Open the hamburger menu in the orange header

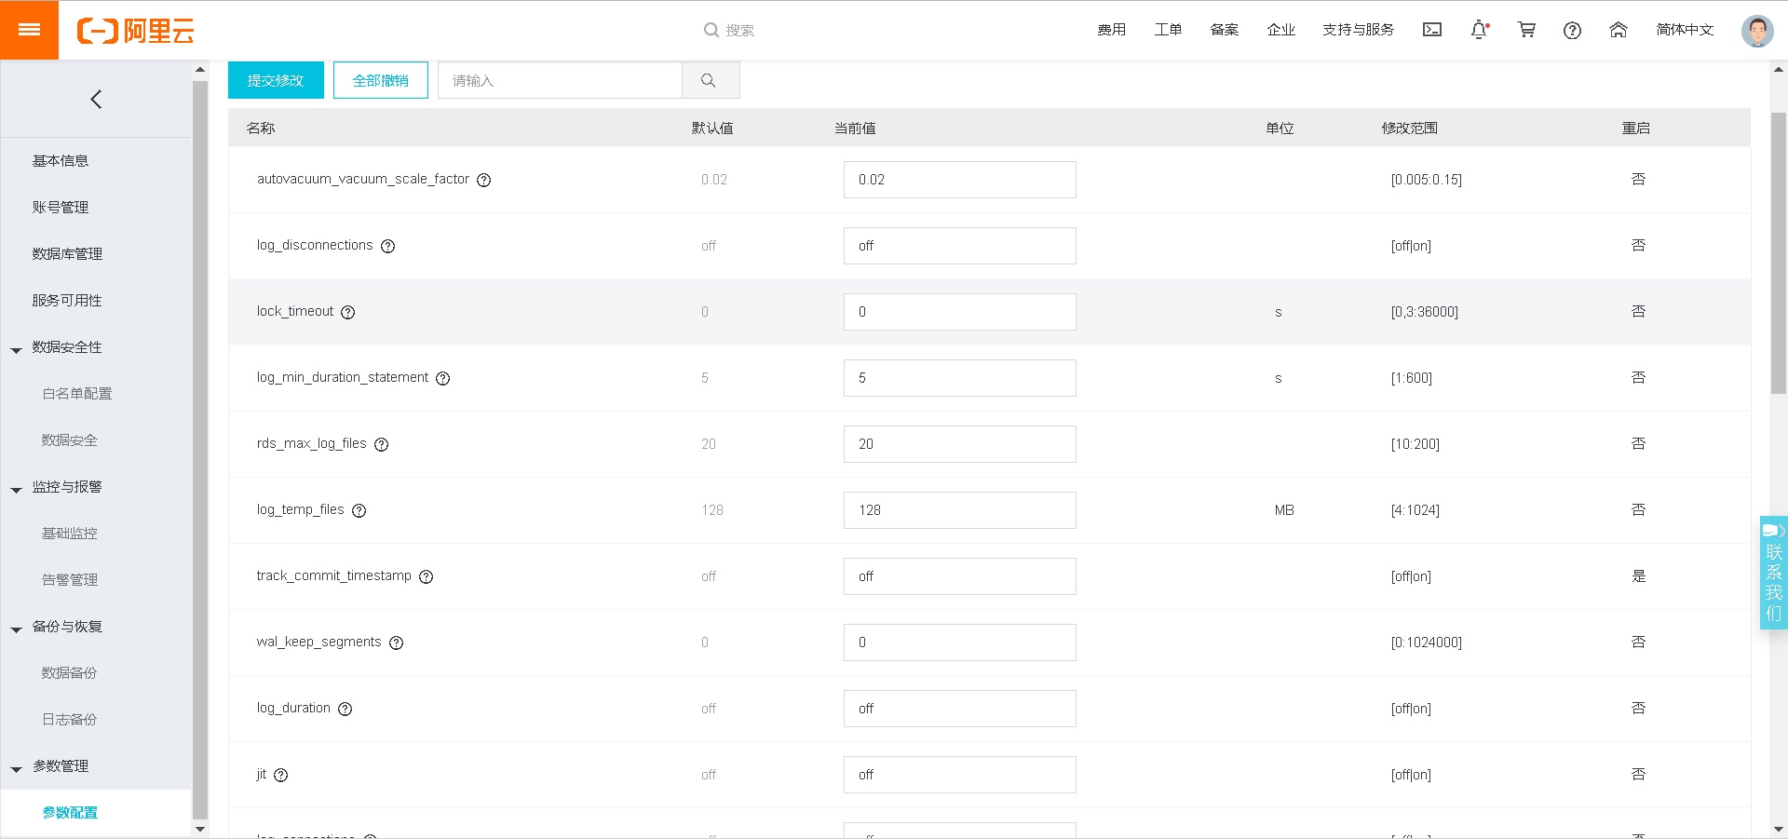tap(29, 30)
